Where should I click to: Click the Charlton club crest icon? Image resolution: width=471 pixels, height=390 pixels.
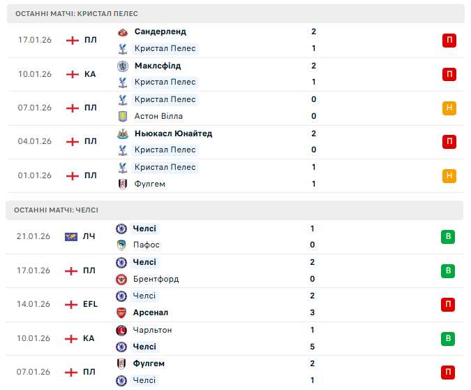[x=121, y=330]
